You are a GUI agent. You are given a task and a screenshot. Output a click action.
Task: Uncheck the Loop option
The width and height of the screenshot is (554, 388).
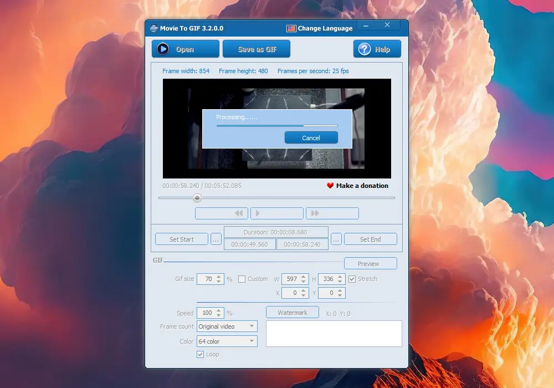point(200,354)
